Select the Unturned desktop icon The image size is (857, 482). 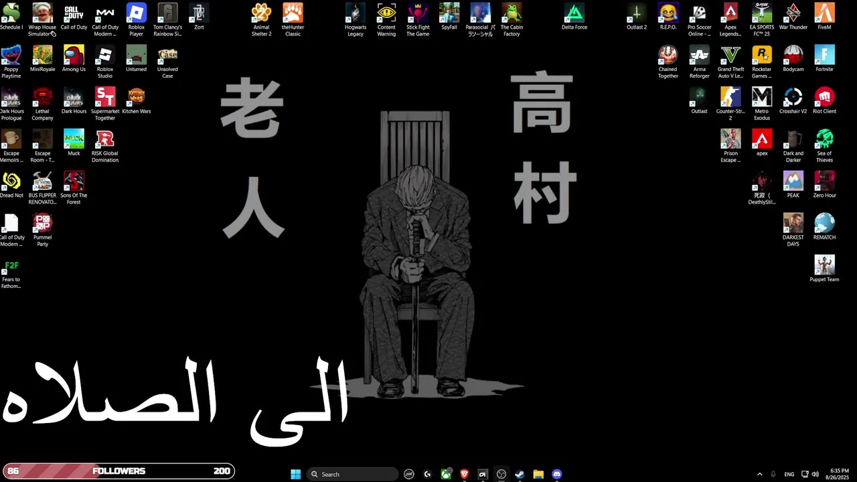[x=136, y=58]
